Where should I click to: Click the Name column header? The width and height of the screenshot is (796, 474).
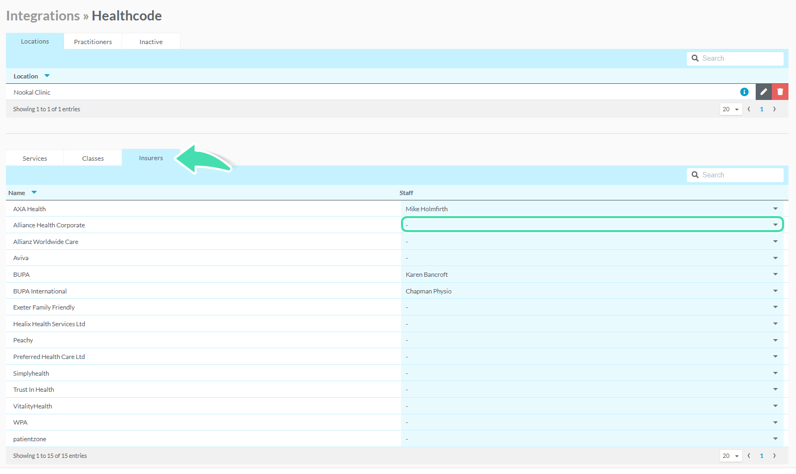(17, 193)
